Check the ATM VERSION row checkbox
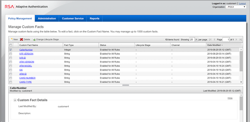 point(11,62)
